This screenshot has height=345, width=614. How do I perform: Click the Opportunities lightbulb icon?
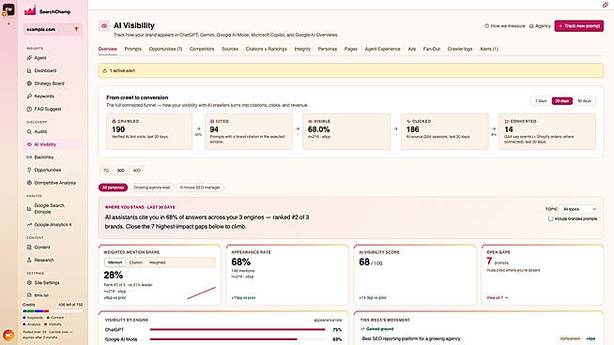click(29, 170)
